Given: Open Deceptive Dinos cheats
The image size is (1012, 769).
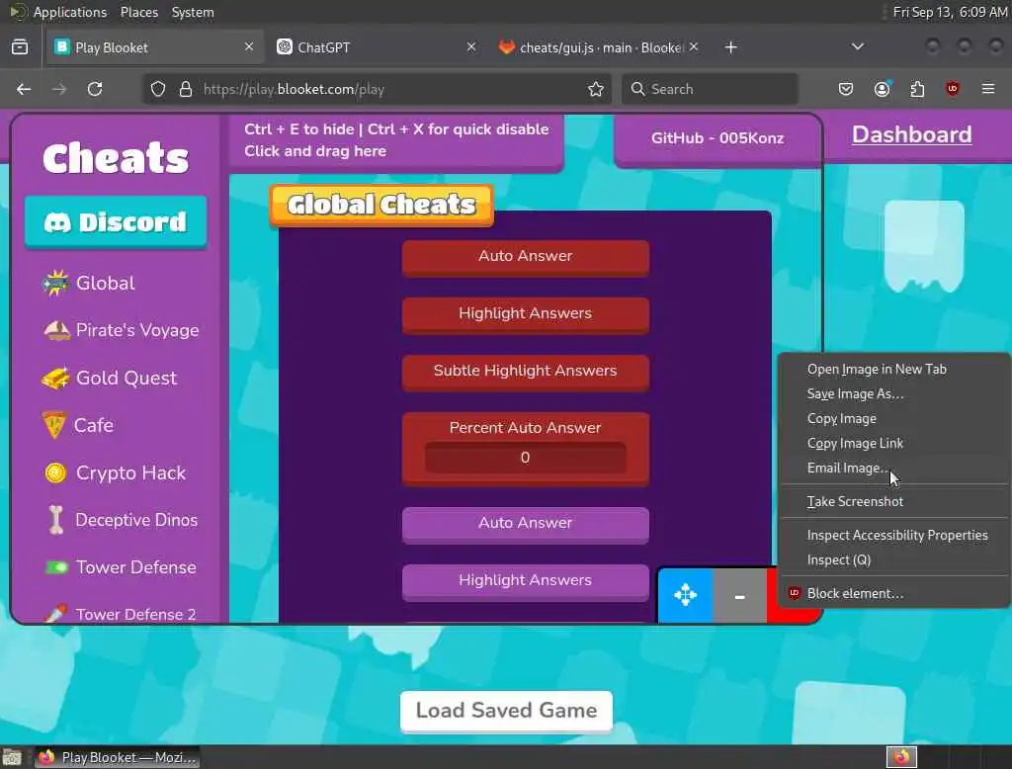Looking at the screenshot, I should [x=121, y=520].
